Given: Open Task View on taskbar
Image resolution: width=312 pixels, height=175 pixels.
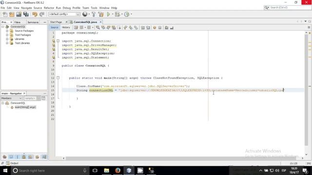Looking at the screenshot, I should point(95,171).
